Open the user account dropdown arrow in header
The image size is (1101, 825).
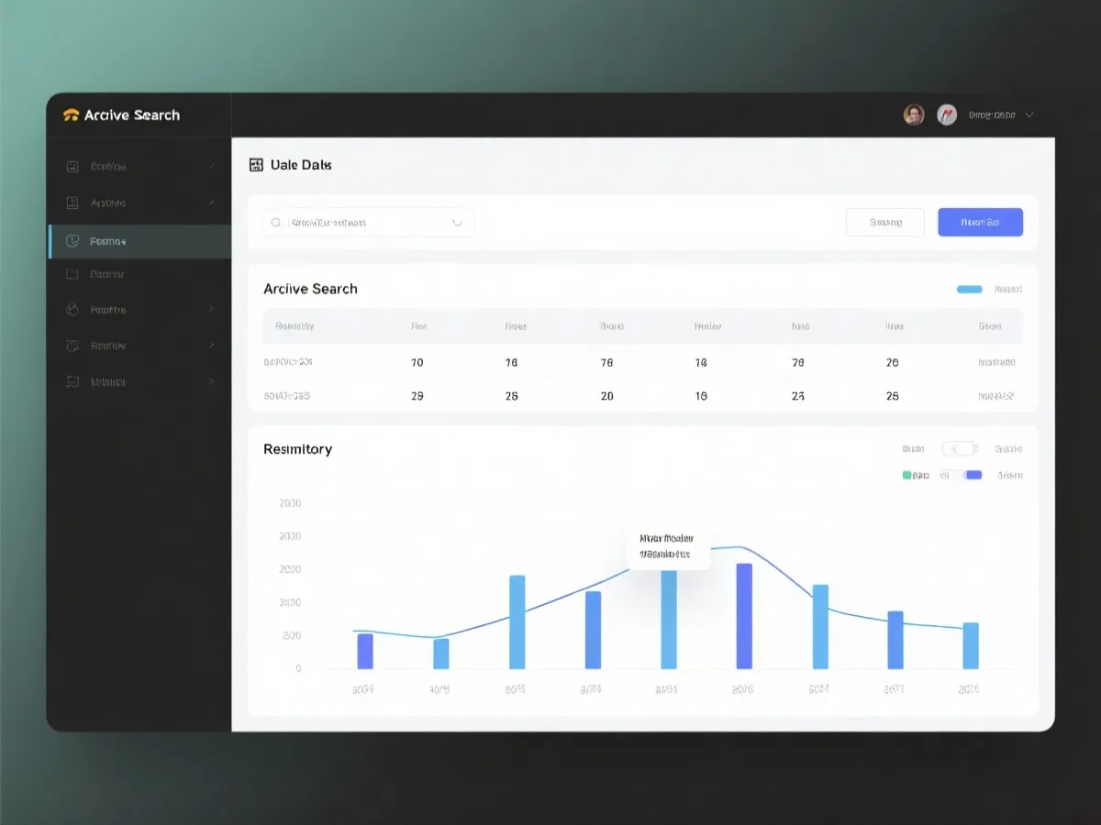coord(1029,115)
